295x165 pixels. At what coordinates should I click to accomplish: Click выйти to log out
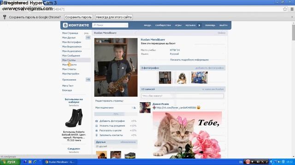[x=223, y=25]
